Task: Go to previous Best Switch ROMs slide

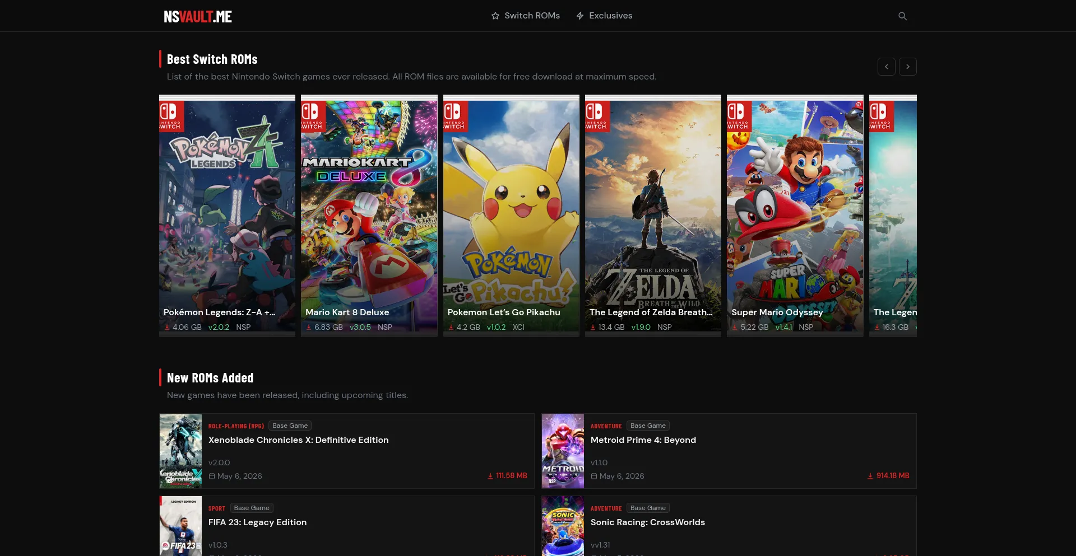Action: point(886,67)
